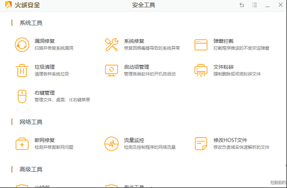Select the 文件粉碎 title text
287x188 pixels.
[x=223, y=67]
